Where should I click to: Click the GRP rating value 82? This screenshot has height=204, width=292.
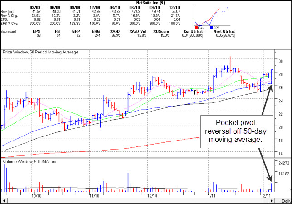pos(78,35)
